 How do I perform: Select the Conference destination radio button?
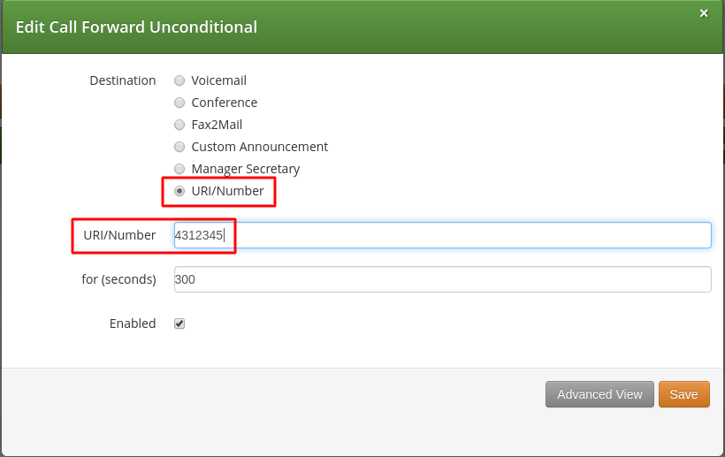pyautogui.click(x=179, y=103)
